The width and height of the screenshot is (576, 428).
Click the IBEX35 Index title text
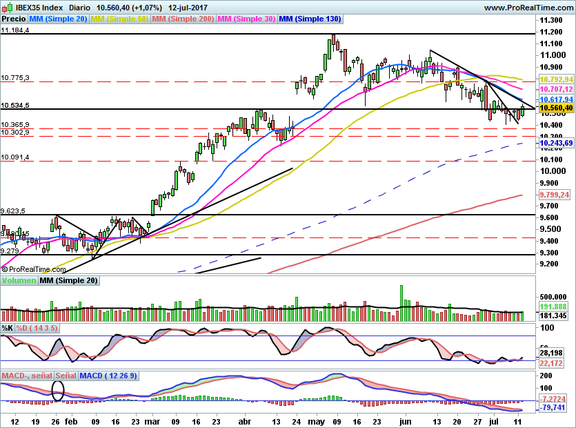pos(38,8)
